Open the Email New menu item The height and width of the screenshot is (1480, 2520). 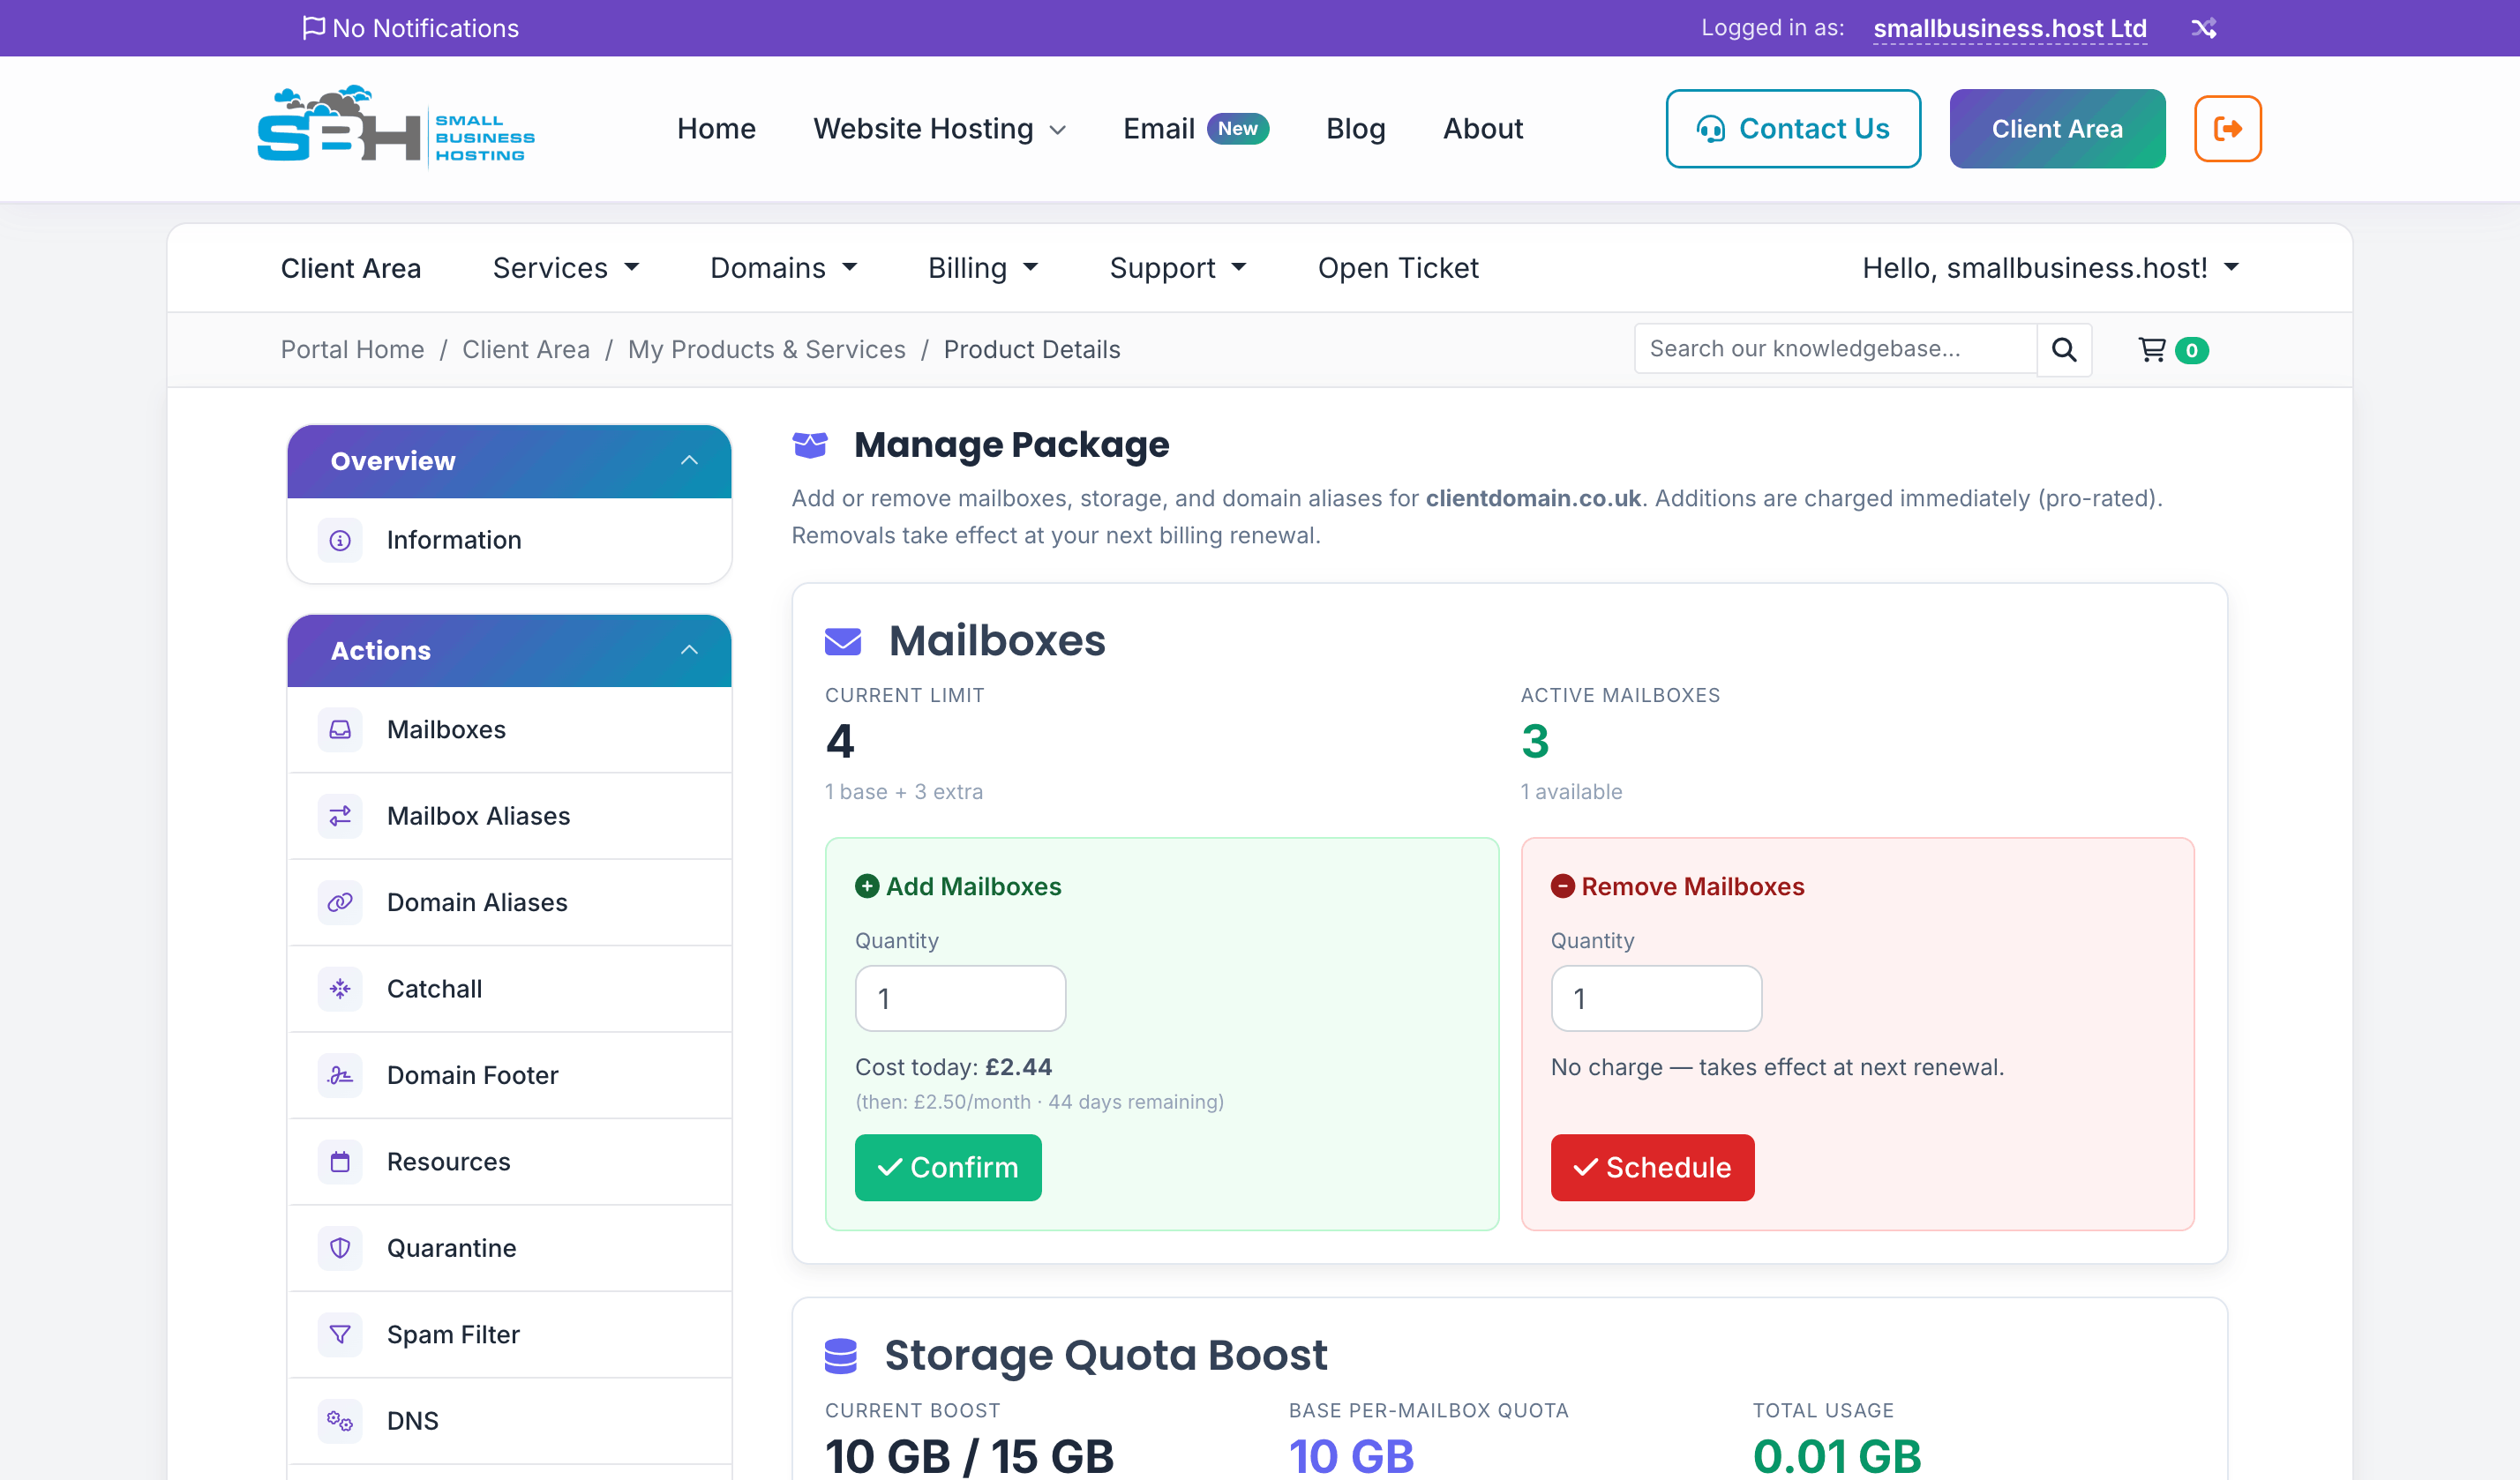tap(1196, 129)
